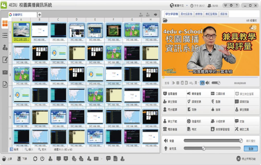Viewport: 261px width, 165px height.
Task: Click the blue 監聽 monitor button
Action: click(251, 148)
